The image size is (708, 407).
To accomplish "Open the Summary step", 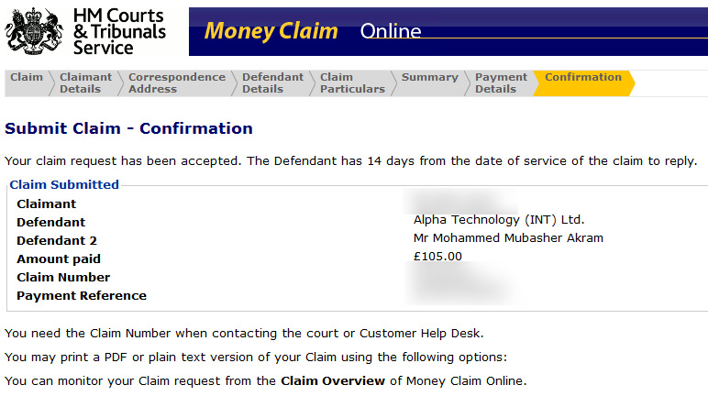I will pos(430,77).
